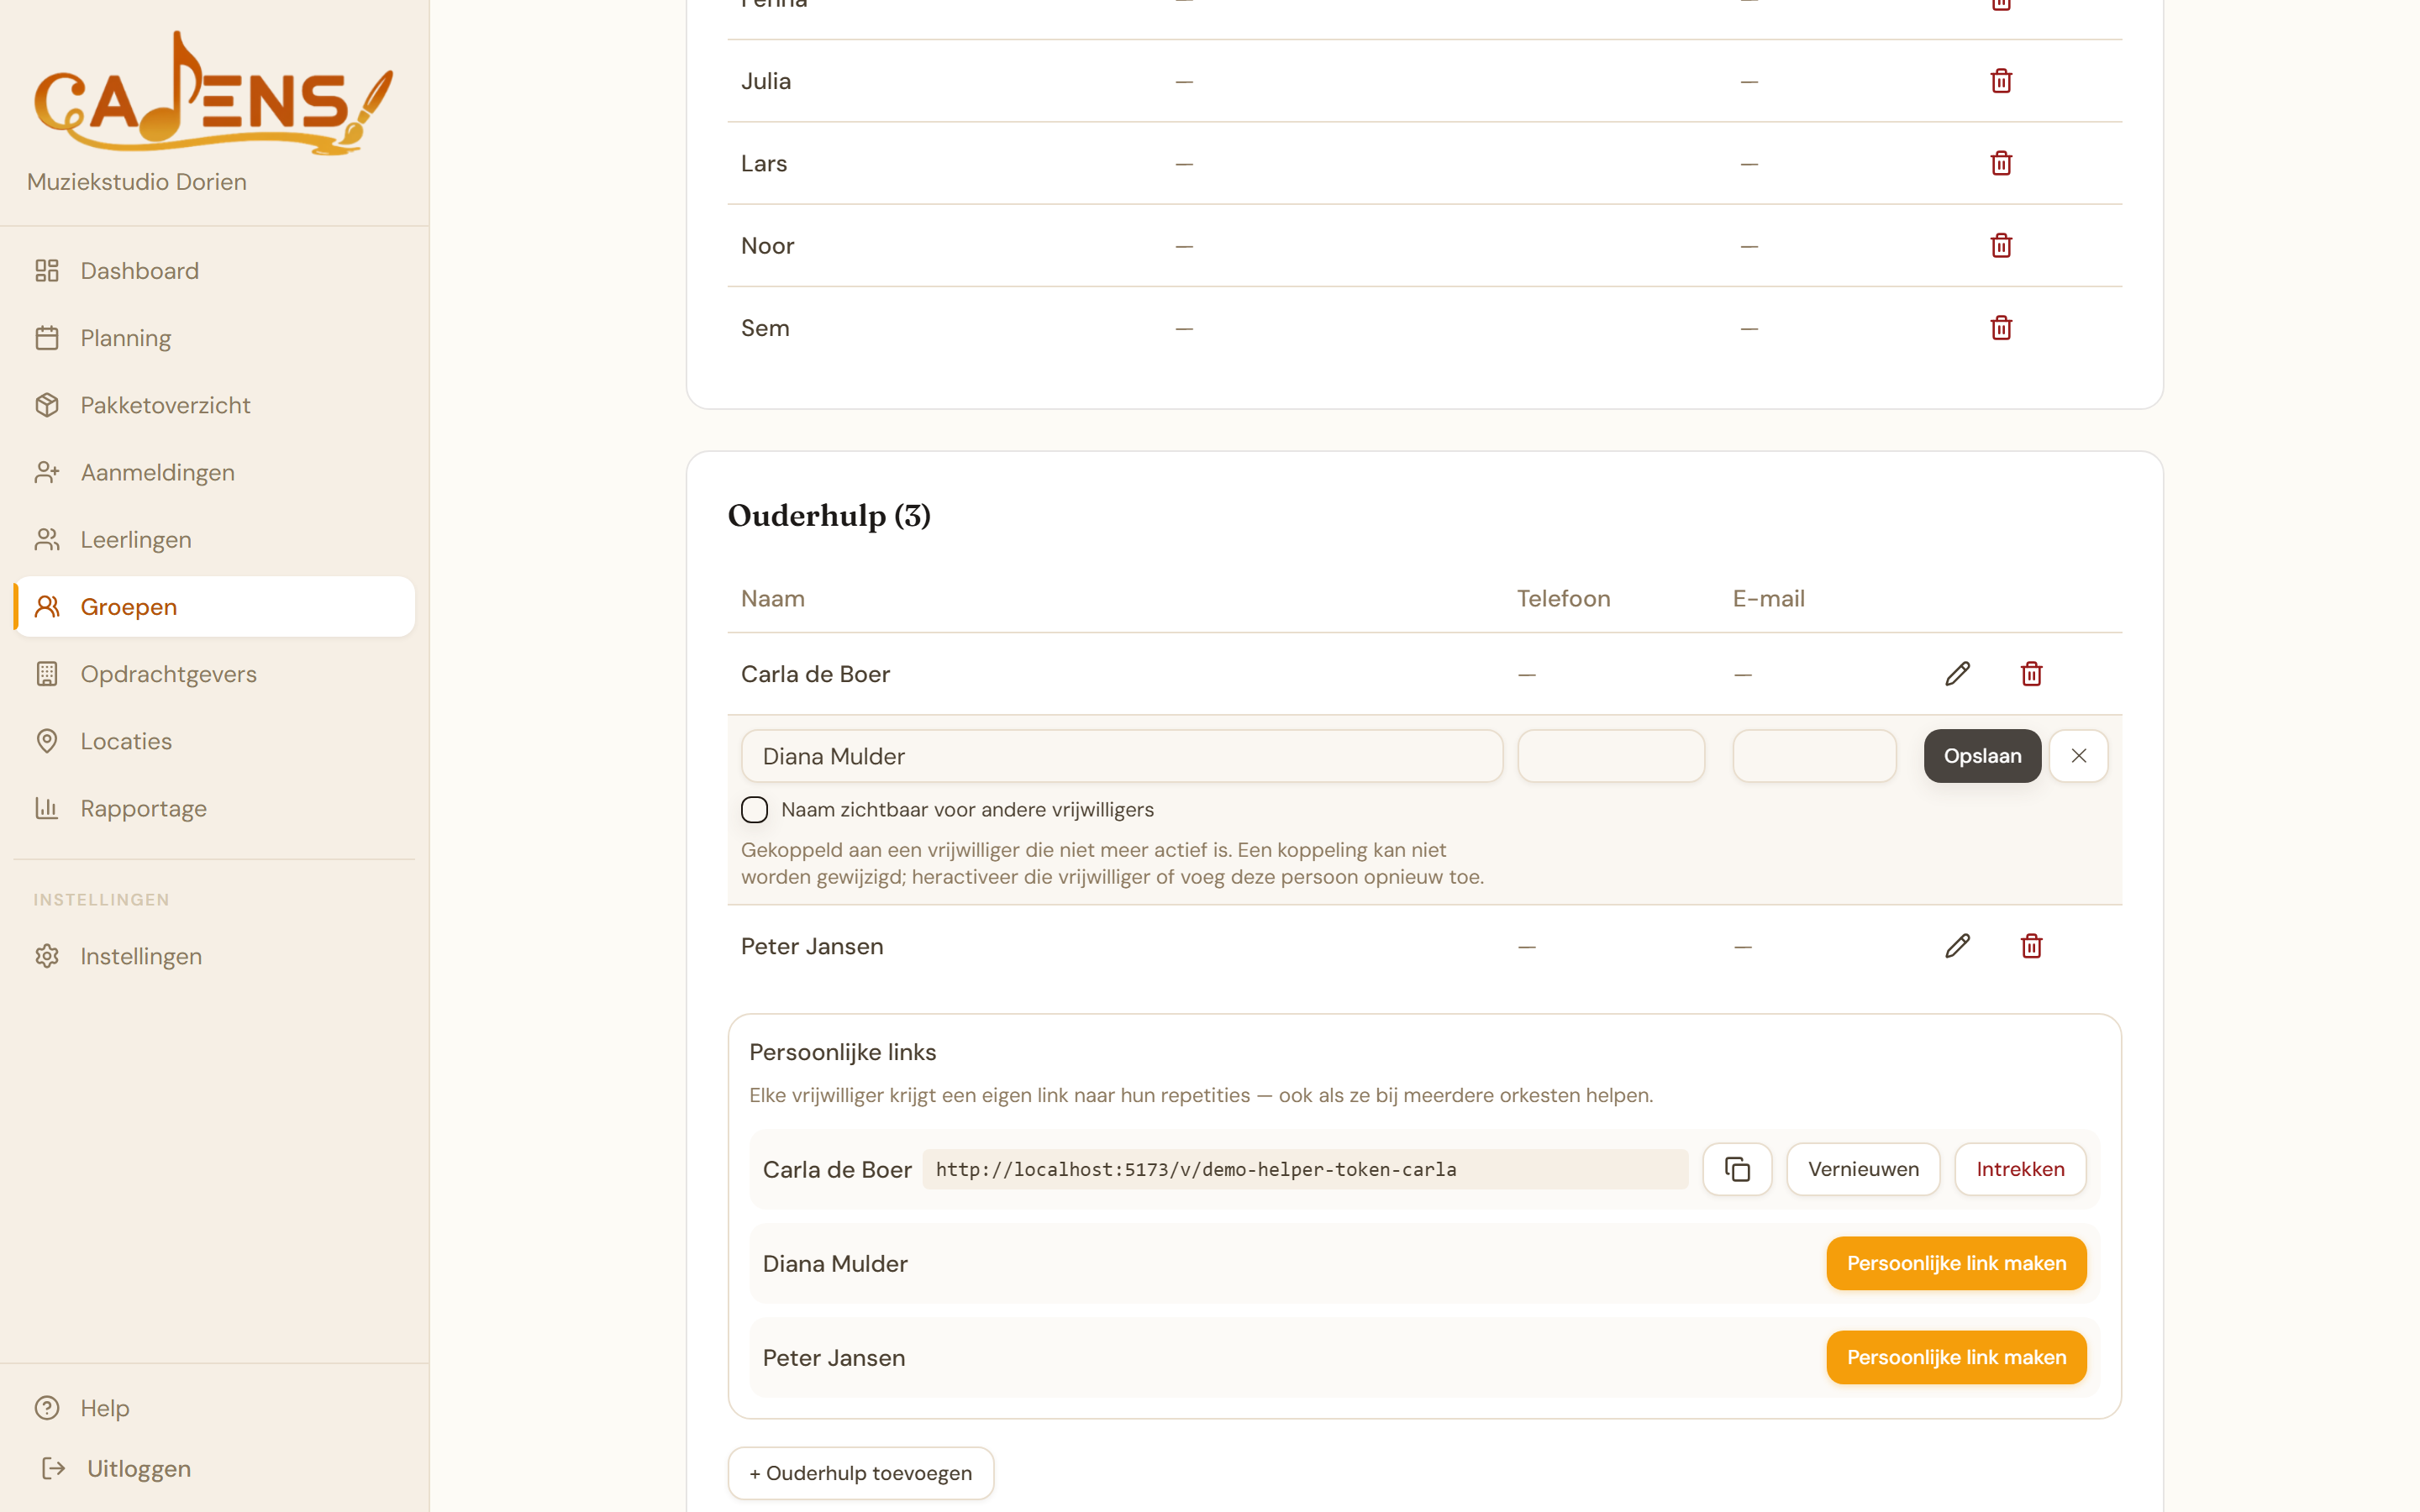
Task: Click the Diana Mulder name input field
Action: [x=1121, y=756]
